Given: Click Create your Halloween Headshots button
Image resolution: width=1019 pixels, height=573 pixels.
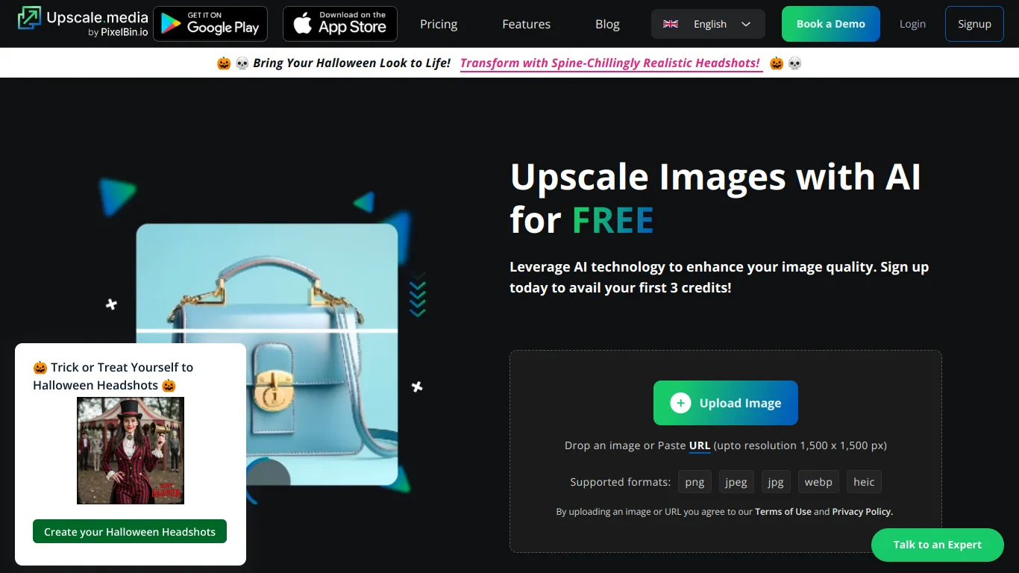Looking at the screenshot, I should [x=130, y=531].
